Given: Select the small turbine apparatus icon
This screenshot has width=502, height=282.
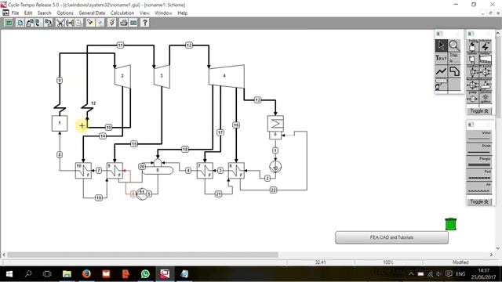Looking at the screenshot, I should (x=472, y=60).
